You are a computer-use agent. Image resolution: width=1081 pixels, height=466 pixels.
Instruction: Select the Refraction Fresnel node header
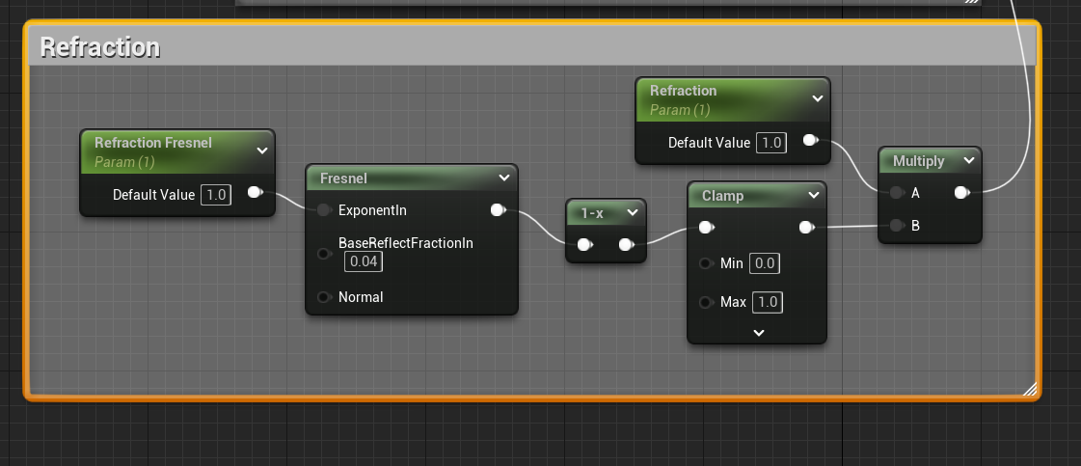point(177,151)
